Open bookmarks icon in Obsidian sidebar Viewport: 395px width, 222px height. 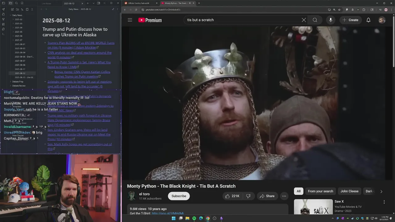22,3
